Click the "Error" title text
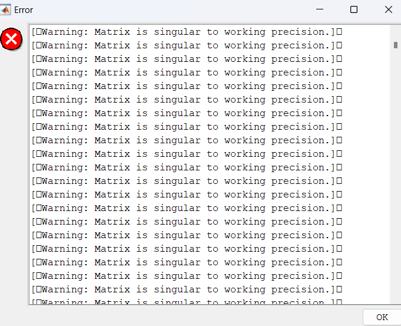 (x=24, y=10)
